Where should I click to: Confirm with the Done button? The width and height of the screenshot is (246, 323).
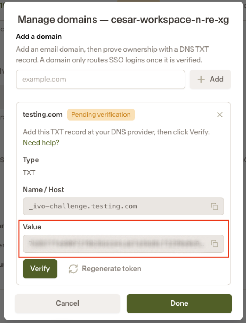(179, 303)
